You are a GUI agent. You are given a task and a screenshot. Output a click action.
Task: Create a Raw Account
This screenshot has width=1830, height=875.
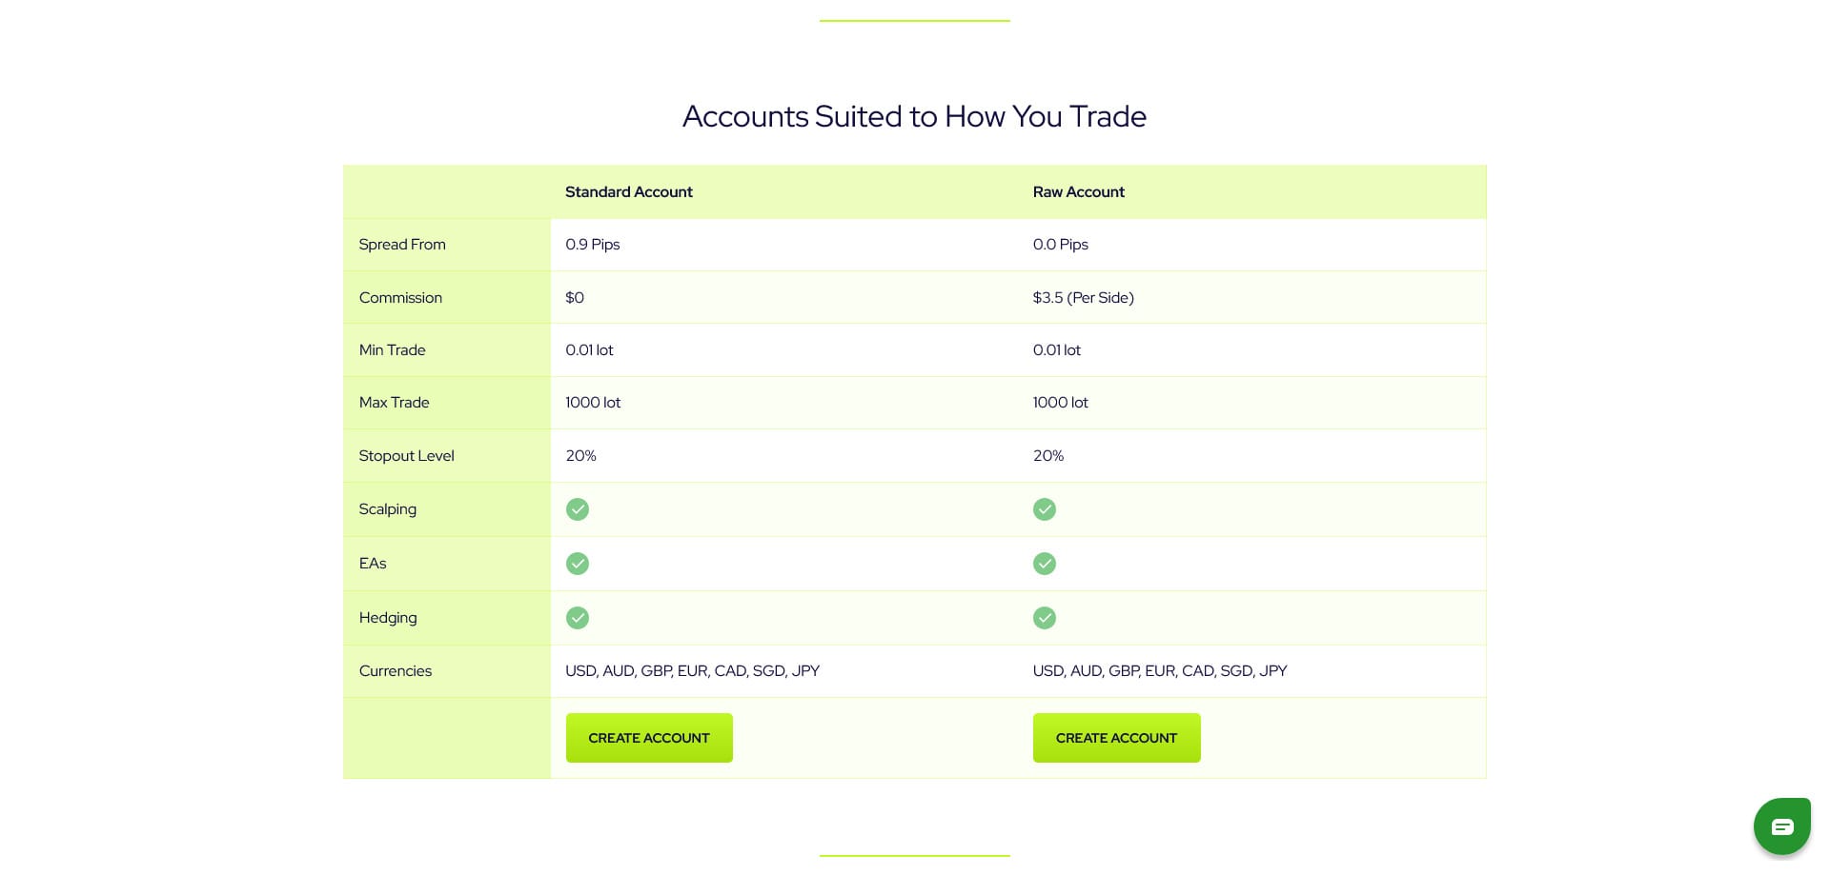click(x=1116, y=738)
